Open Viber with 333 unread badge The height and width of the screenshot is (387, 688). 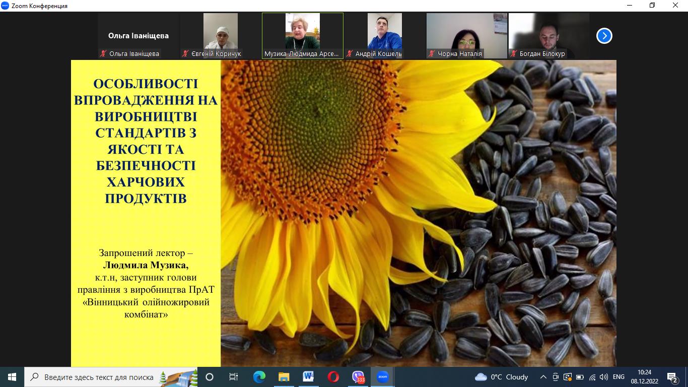coord(358,377)
